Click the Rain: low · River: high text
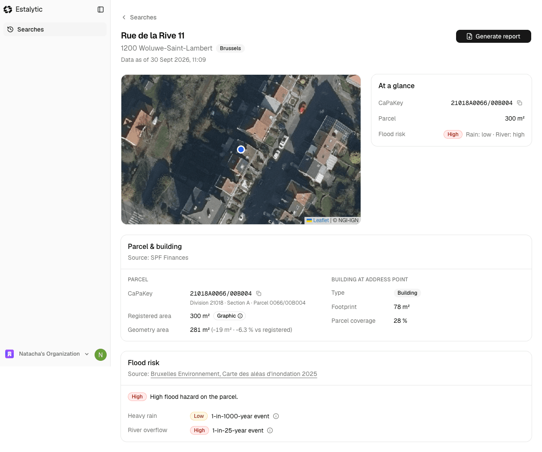The image size is (542, 452). tap(495, 134)
